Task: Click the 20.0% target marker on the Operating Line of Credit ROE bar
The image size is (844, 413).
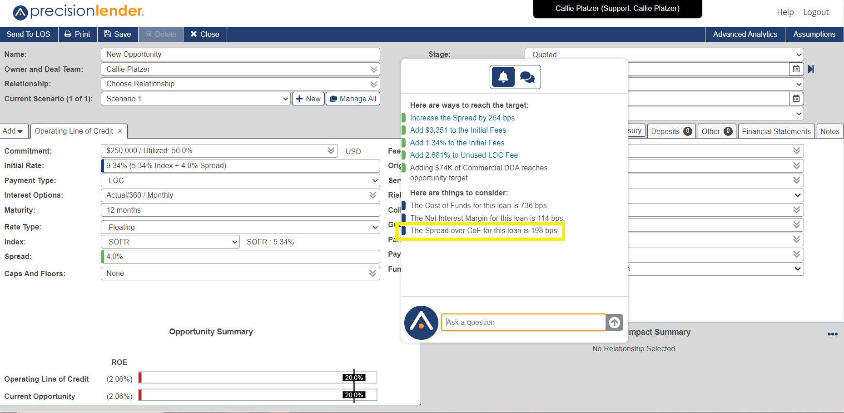Action: [354, 378]
